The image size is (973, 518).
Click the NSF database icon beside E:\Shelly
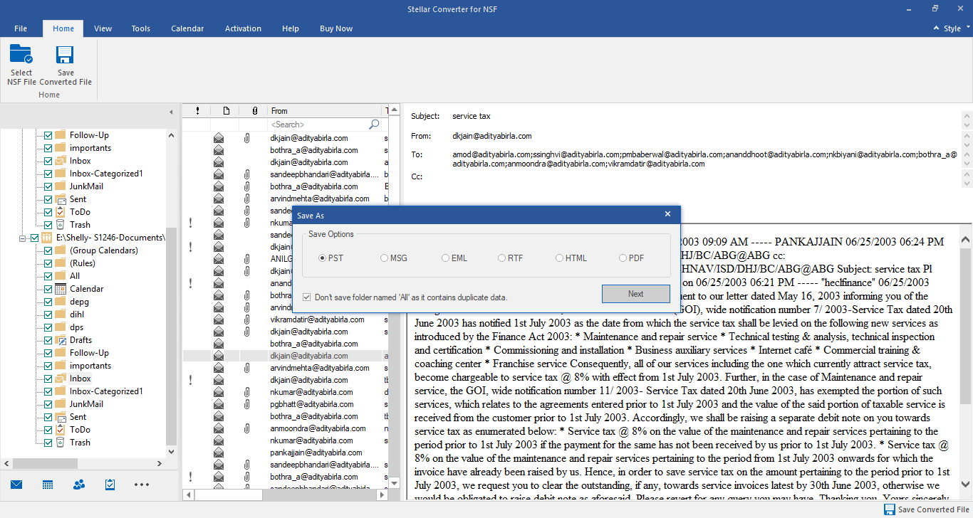[46, 238]
